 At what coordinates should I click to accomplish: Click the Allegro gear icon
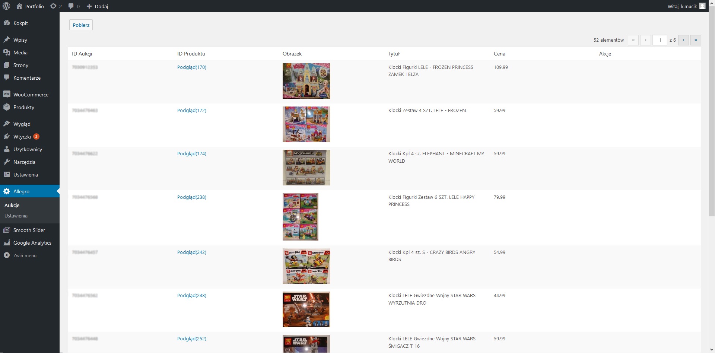pyautogui.click(x=7, y=191)
